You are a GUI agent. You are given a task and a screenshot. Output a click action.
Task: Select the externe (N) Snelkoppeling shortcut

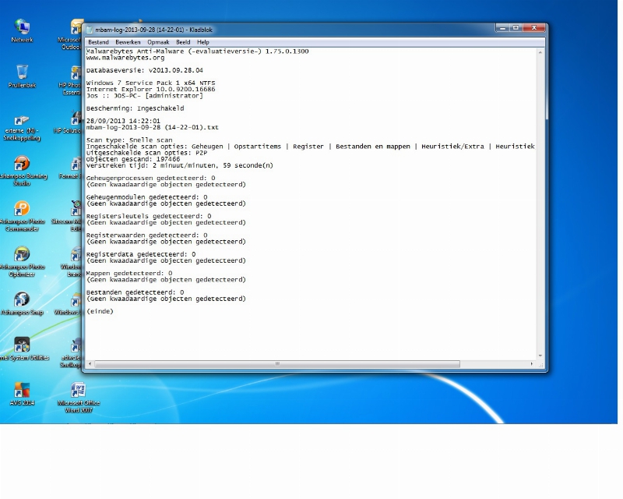pyautogui.click(x=22, y=128)
